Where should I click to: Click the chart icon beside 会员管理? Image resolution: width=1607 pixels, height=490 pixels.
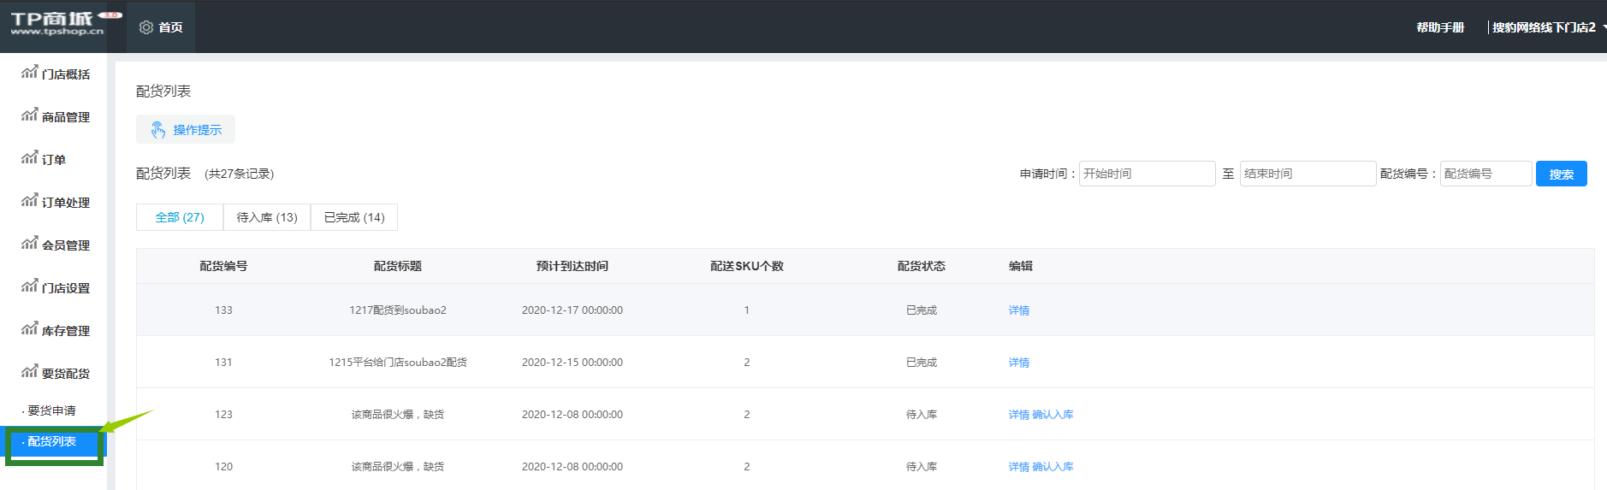(x=29, y=244)
